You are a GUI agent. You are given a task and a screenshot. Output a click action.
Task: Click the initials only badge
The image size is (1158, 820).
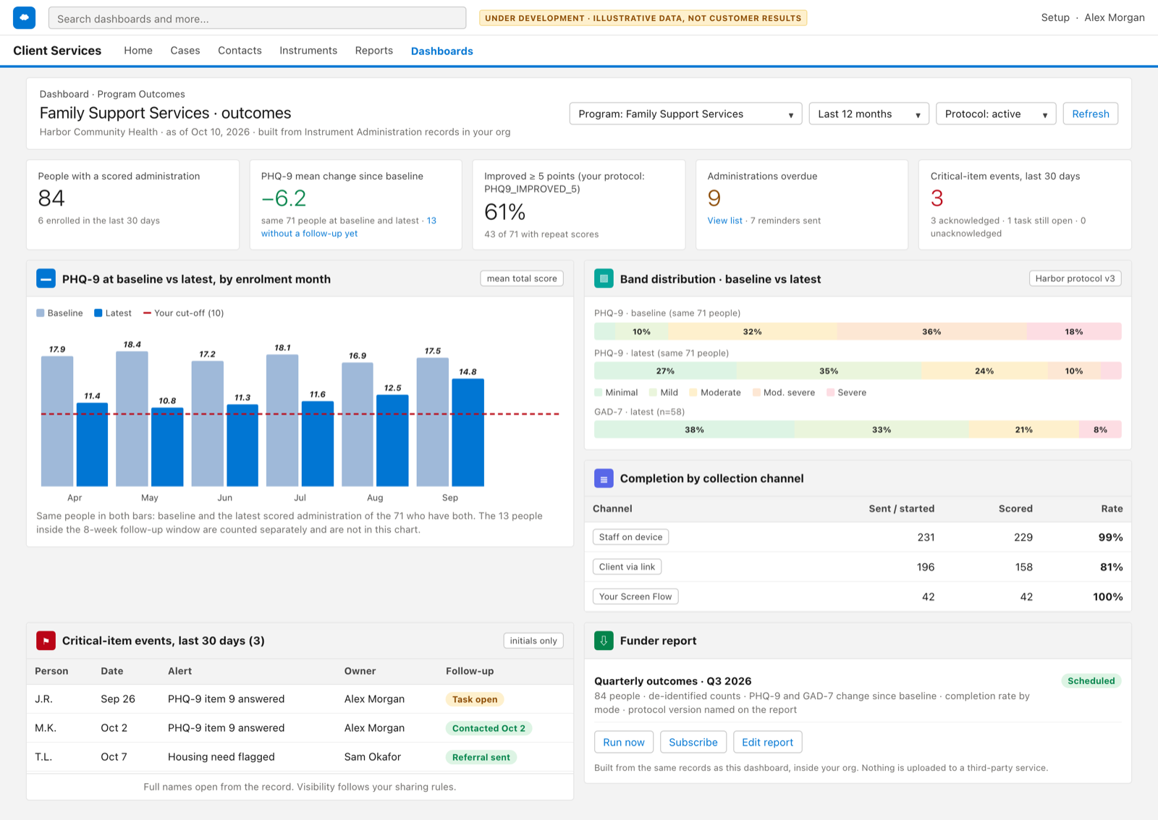533,641
